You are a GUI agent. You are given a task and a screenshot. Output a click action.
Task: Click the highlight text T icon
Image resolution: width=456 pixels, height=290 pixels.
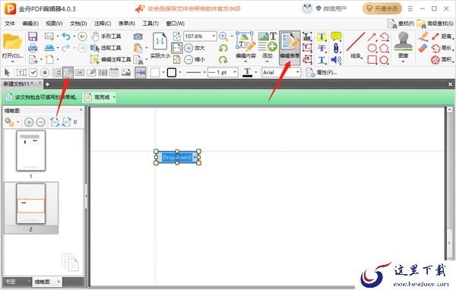pyautogui.click(x=321, y=36)
